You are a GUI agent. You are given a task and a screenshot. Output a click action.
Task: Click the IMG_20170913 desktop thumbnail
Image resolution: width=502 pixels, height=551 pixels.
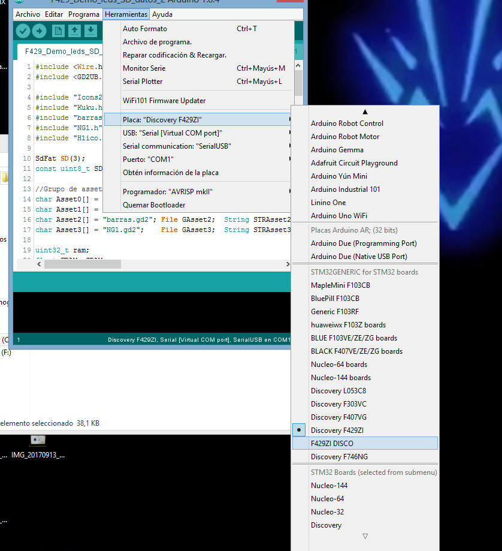(x=38, y=440)
